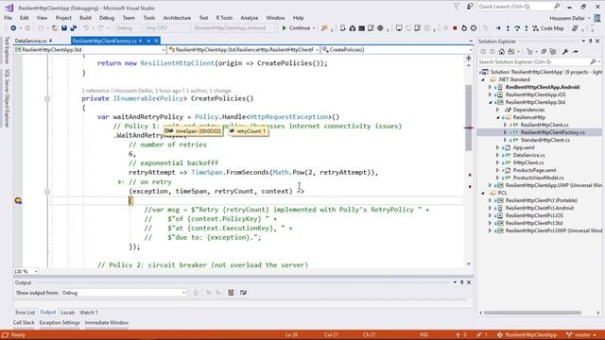The image size is (605, 340).
Task: Switch to Locals tab
Action: click(67, 313)
